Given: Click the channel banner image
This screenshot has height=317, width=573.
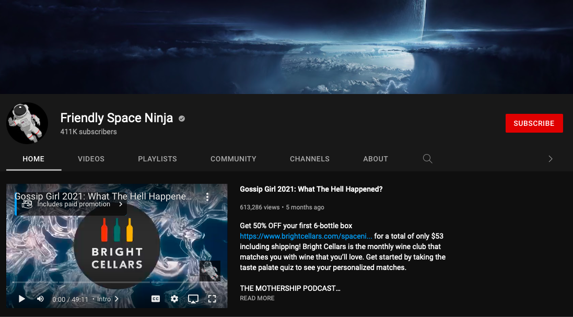Looking at the screenshot, I should pyautogui.click(x=286, y=47).
